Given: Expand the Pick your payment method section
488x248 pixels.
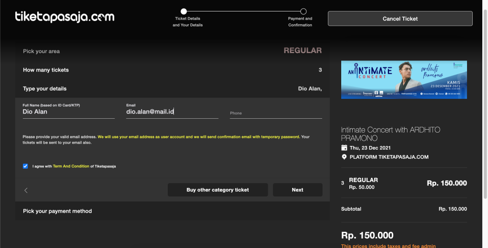Looking at the screenshot, I should click(x=173, y=211).
